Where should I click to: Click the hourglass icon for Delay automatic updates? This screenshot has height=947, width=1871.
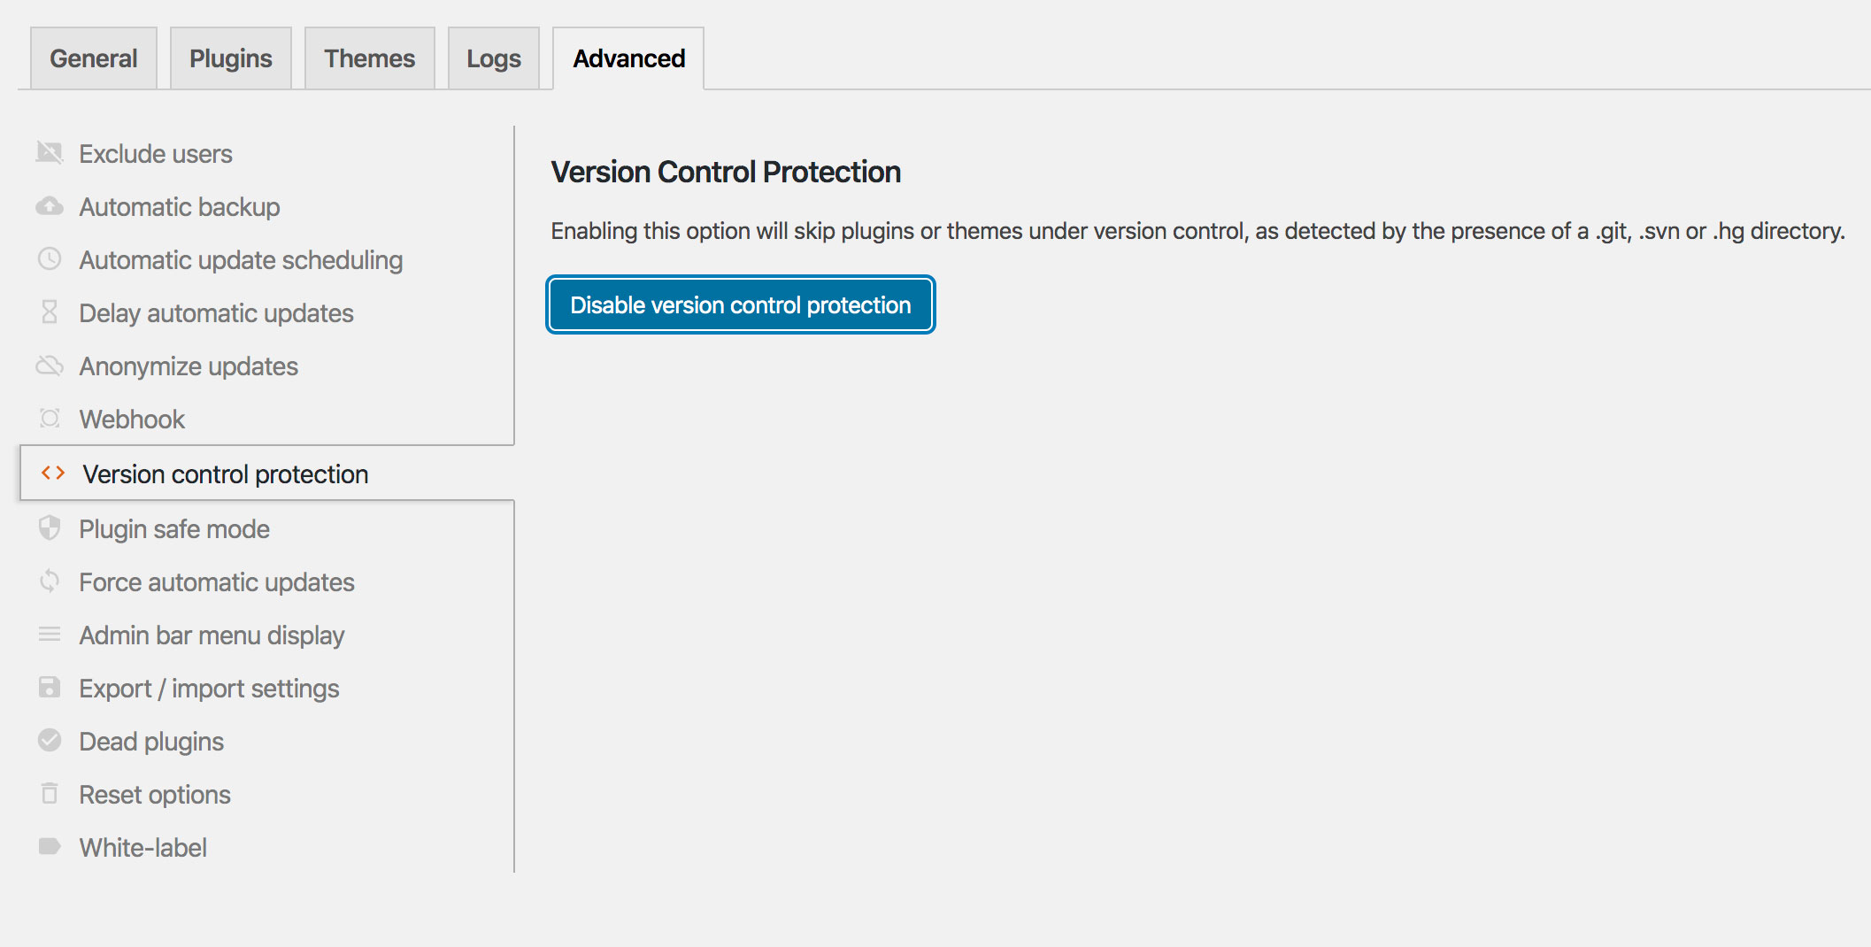[x=50, y=312]
